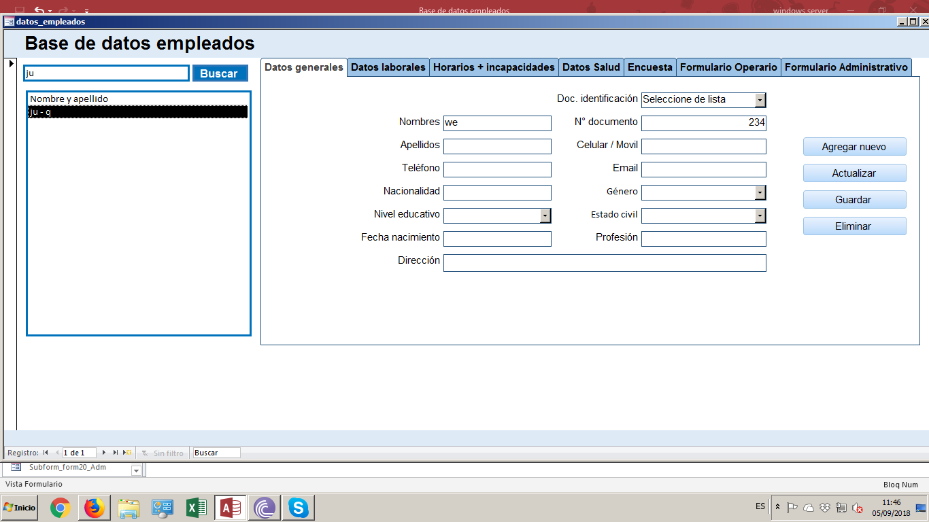Select the 'ju - q' list entry
929x522 pixels.
[x=138, y=112]
